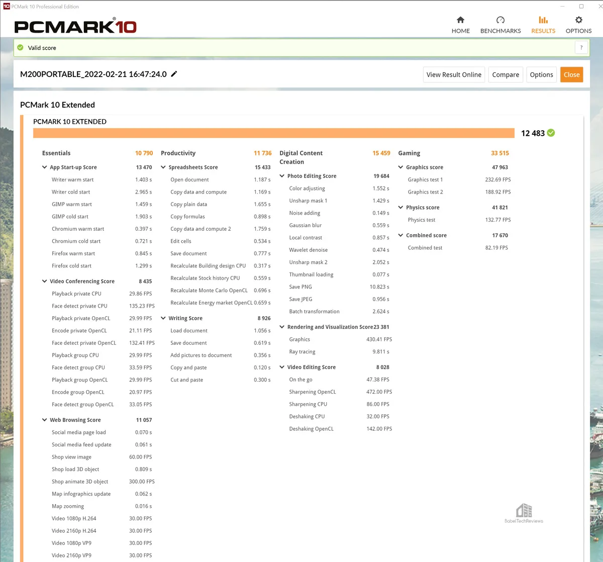
Task: Collapse the App Start-up Score section
Action: click(x=44, y=167)
